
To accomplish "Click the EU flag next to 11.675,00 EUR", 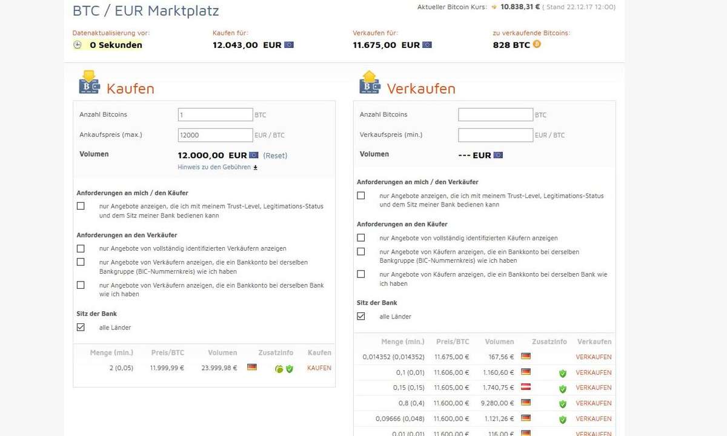I will 427,45.
